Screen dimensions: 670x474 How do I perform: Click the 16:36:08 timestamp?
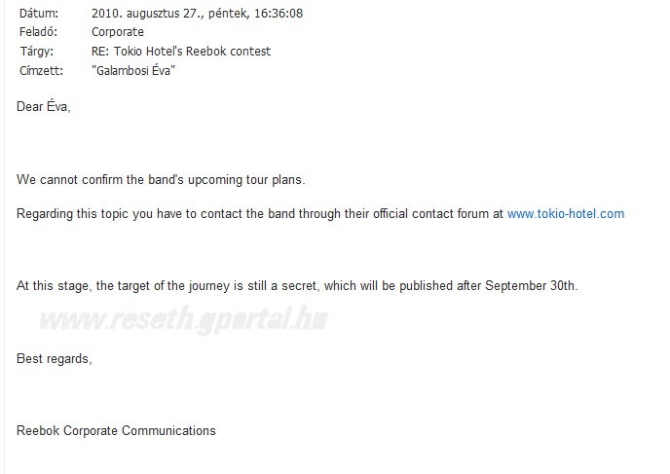[x=279, y=14]
